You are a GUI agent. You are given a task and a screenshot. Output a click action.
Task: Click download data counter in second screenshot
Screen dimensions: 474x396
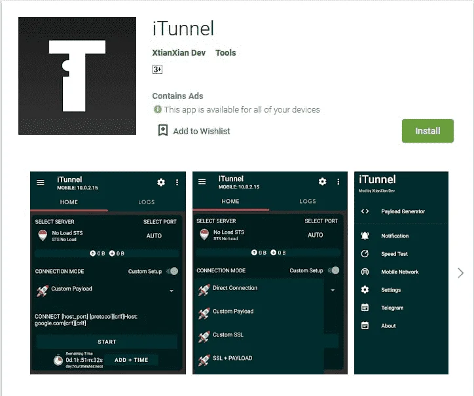coord(278,253)
